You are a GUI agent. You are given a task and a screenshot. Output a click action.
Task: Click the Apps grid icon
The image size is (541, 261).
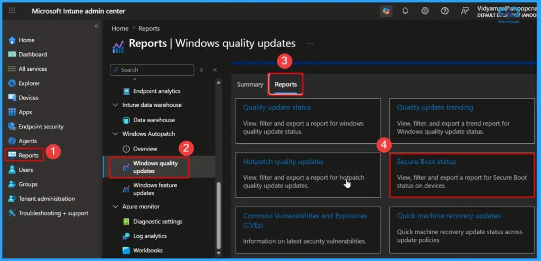(x=12, y=112)
